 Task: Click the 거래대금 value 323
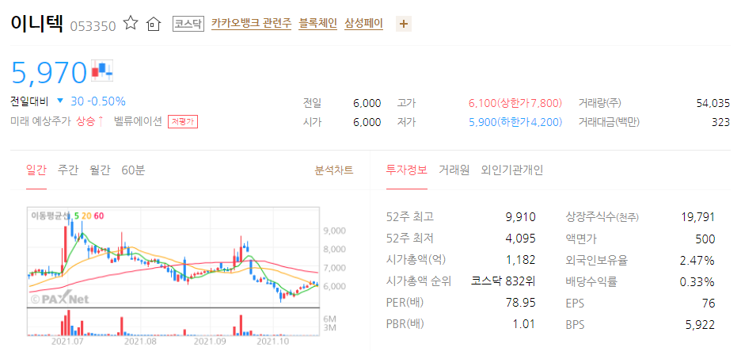tap(721, 122)
